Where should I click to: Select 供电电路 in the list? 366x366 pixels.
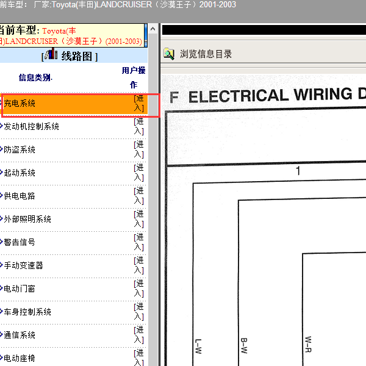tap(20, 196)
